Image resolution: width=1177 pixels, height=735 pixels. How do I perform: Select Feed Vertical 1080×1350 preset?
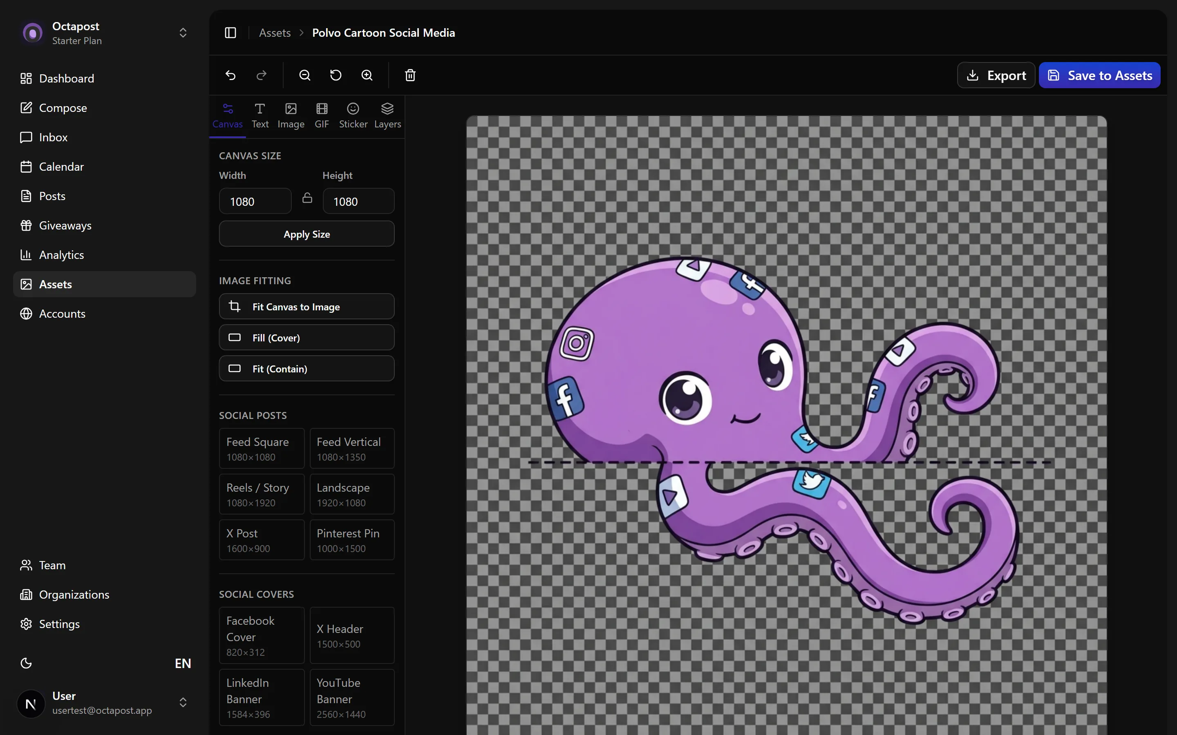(x=352, y=448)
